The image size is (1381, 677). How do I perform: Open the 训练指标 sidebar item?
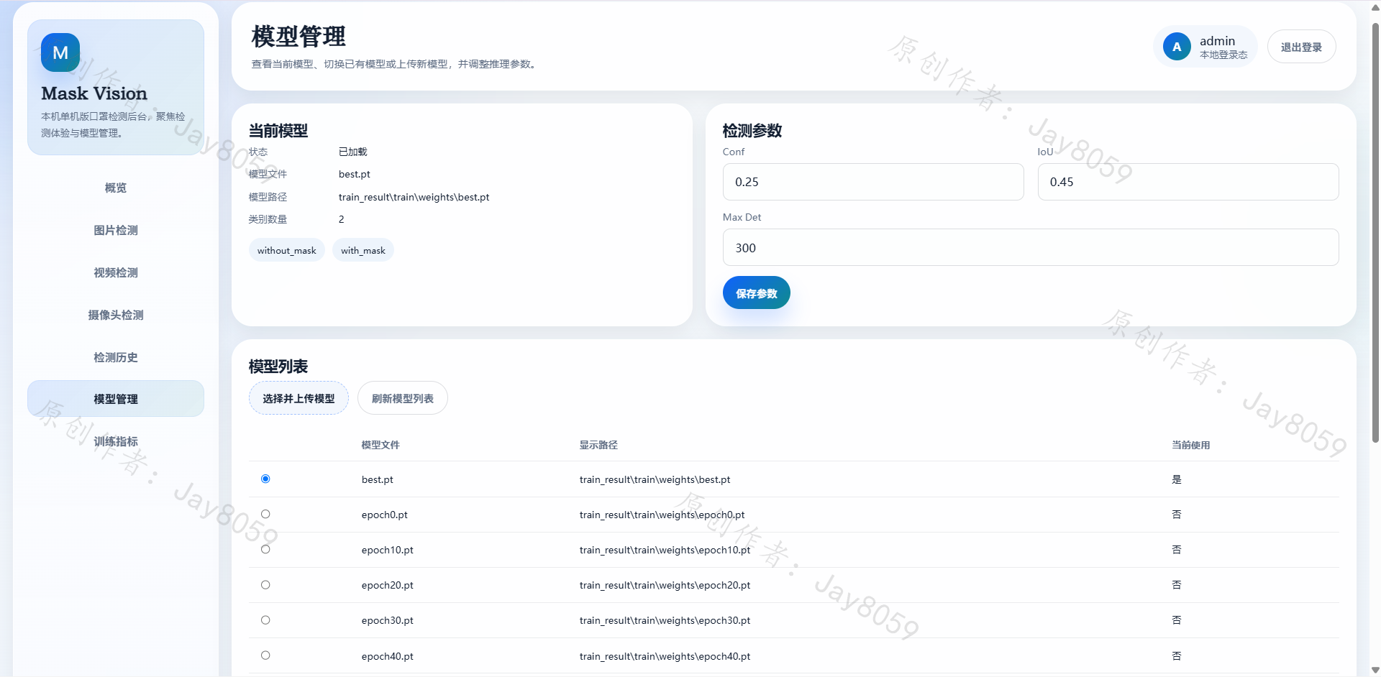(116, 441)
